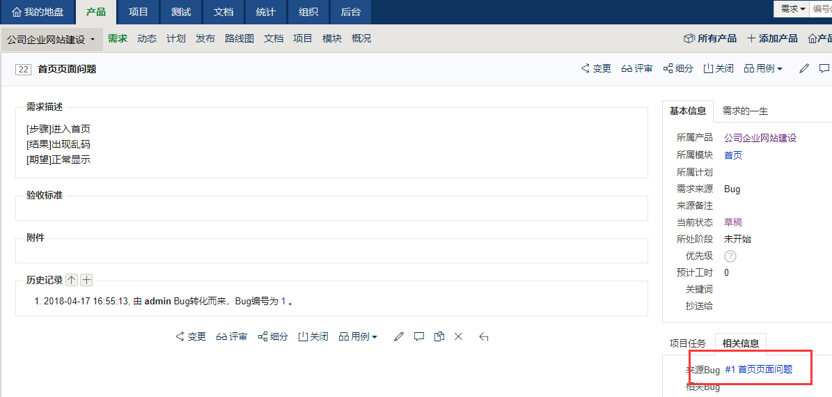Switch to 项目 main tab
The image size is (832, 397).
click(139, 12)
